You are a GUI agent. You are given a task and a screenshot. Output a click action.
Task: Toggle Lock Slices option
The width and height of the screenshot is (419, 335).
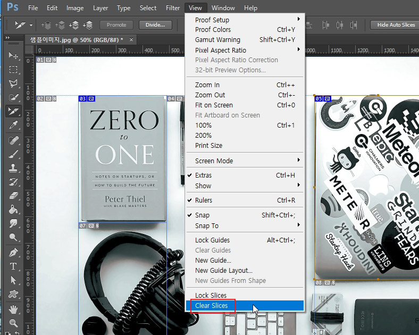pos(245,295)
